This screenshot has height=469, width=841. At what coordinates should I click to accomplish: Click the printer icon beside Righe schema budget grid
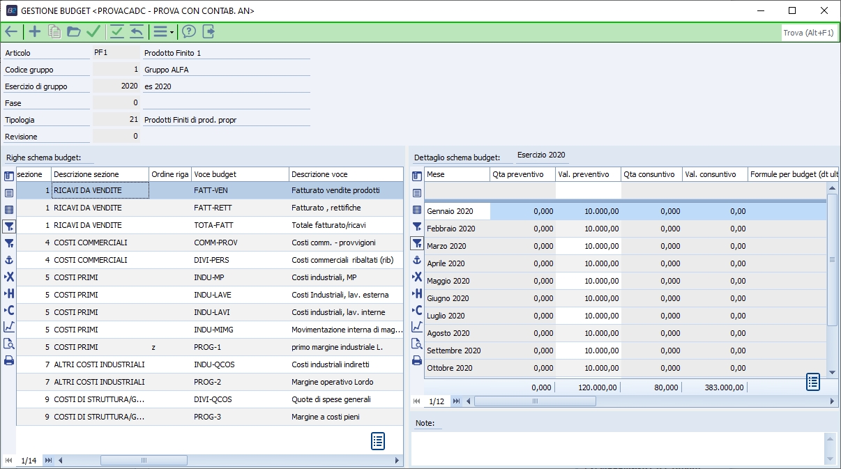9,360
